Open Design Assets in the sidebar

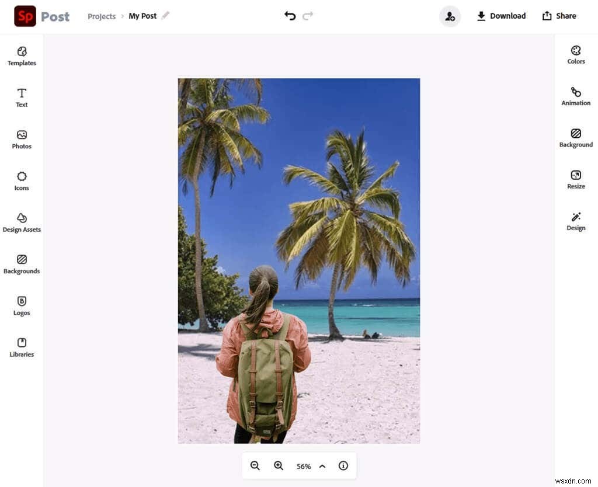point(22,222)
